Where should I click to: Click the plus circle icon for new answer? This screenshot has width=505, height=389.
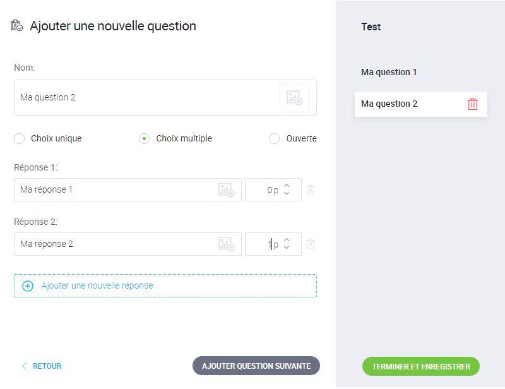pos(28,286)
